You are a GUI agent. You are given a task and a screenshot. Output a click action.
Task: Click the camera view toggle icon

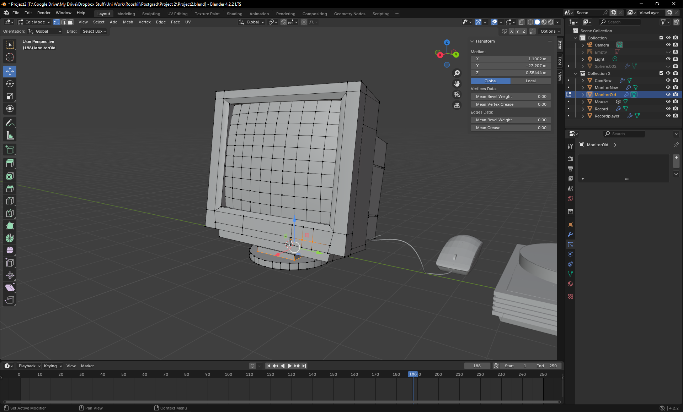457,94
